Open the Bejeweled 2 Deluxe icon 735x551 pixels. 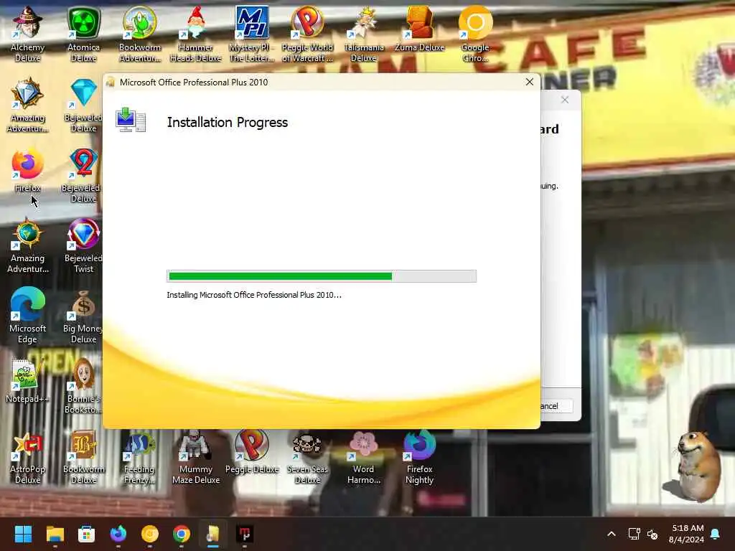pyautogui.click(x=83, y=175)
